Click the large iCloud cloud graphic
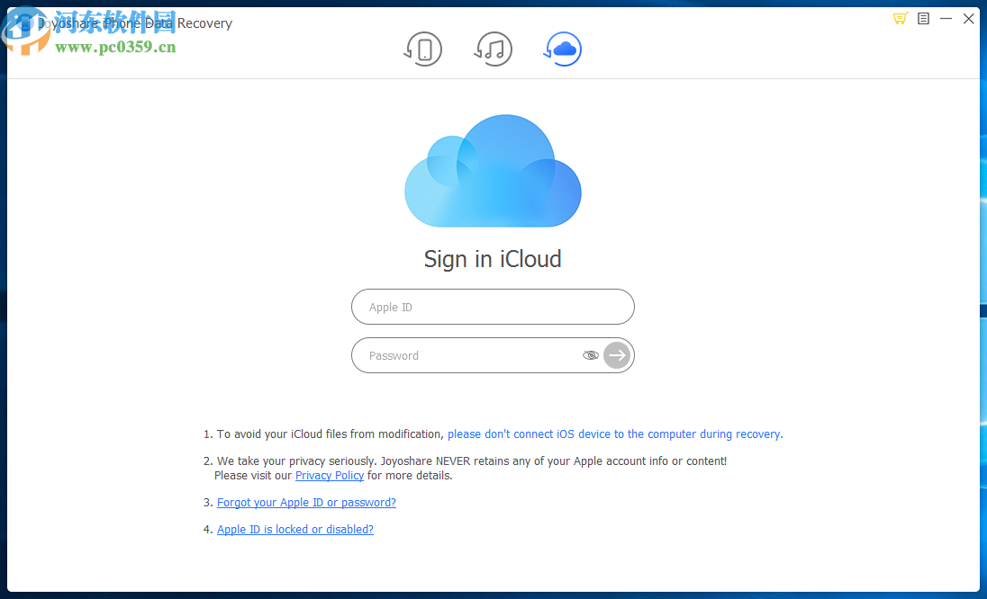Image resolution: width=987 pixels, height=599 pixels. tap(493, 170)
